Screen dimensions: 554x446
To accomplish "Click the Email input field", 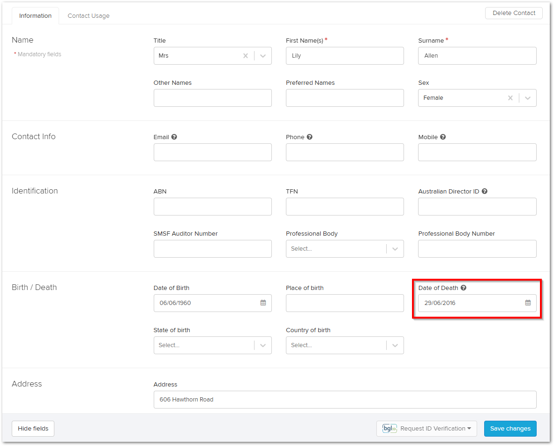I will point(213,152).
